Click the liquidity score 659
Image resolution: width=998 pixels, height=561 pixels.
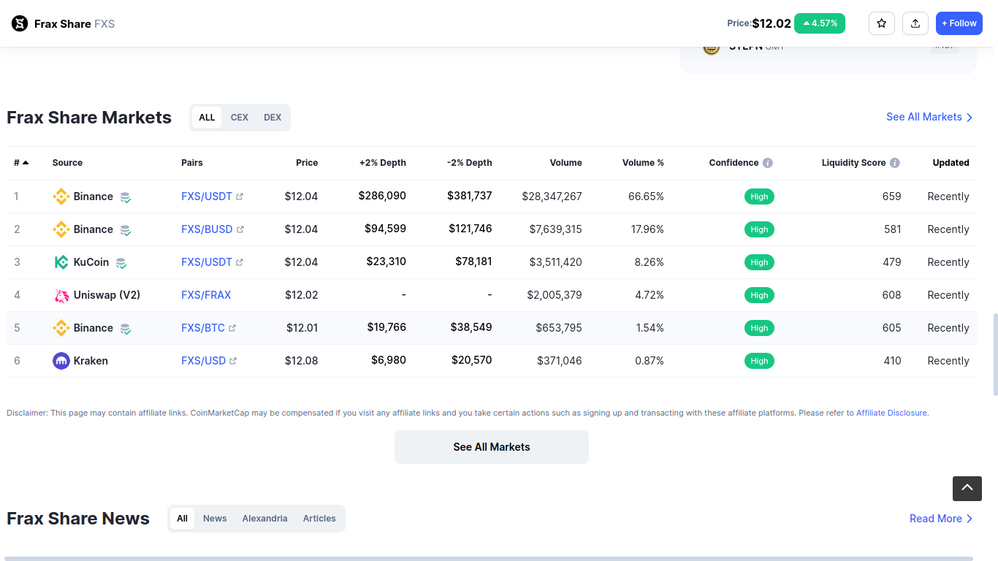892,196
